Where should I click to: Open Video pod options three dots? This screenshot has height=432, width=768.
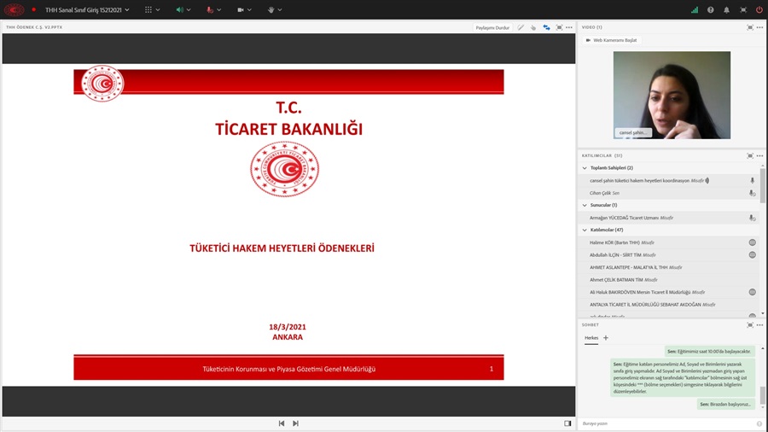759,27
